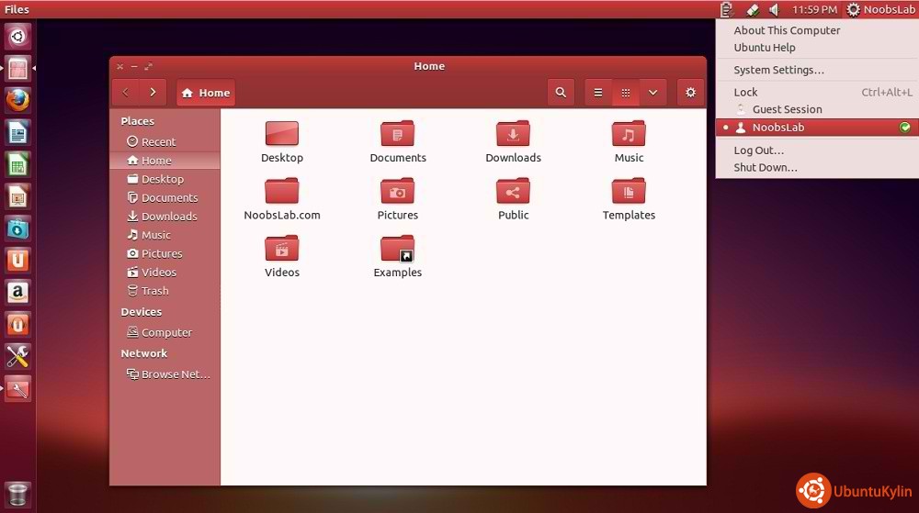This screenshot has width=919, height=513.
Task: Open the Public share folder
Action: point(513,192)
